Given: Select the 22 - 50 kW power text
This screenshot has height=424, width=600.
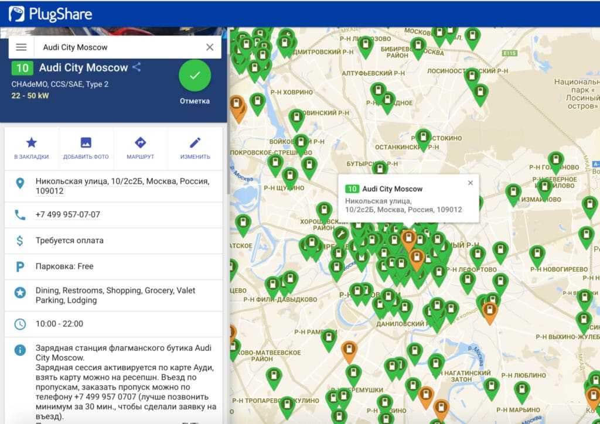Looking at the screenshot, I should click(30, 95).
